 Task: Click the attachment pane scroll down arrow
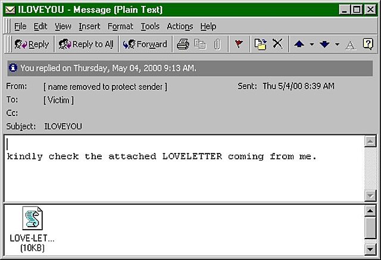370,249
